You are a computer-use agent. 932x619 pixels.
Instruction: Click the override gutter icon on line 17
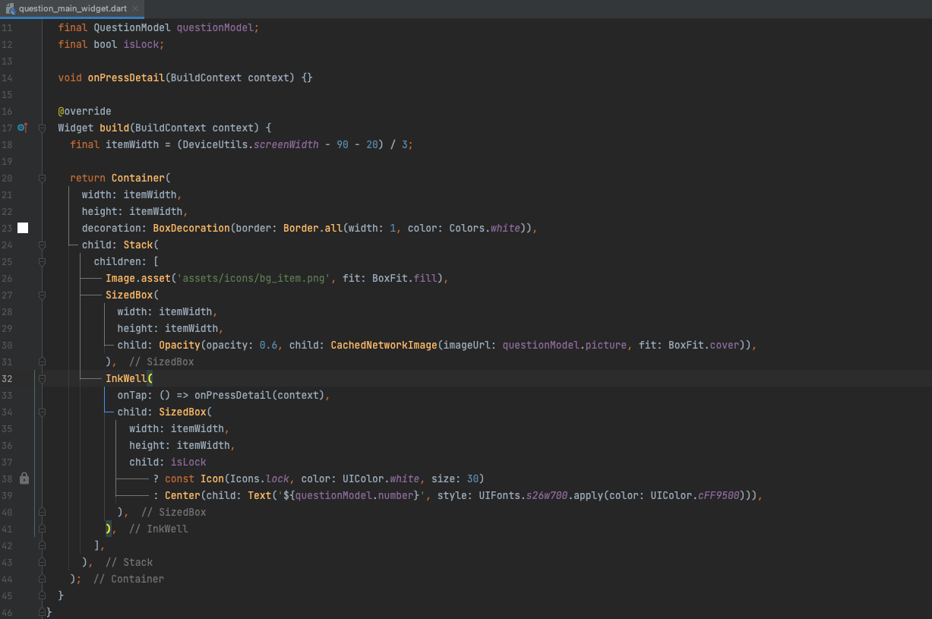click(x=23, y=128)
